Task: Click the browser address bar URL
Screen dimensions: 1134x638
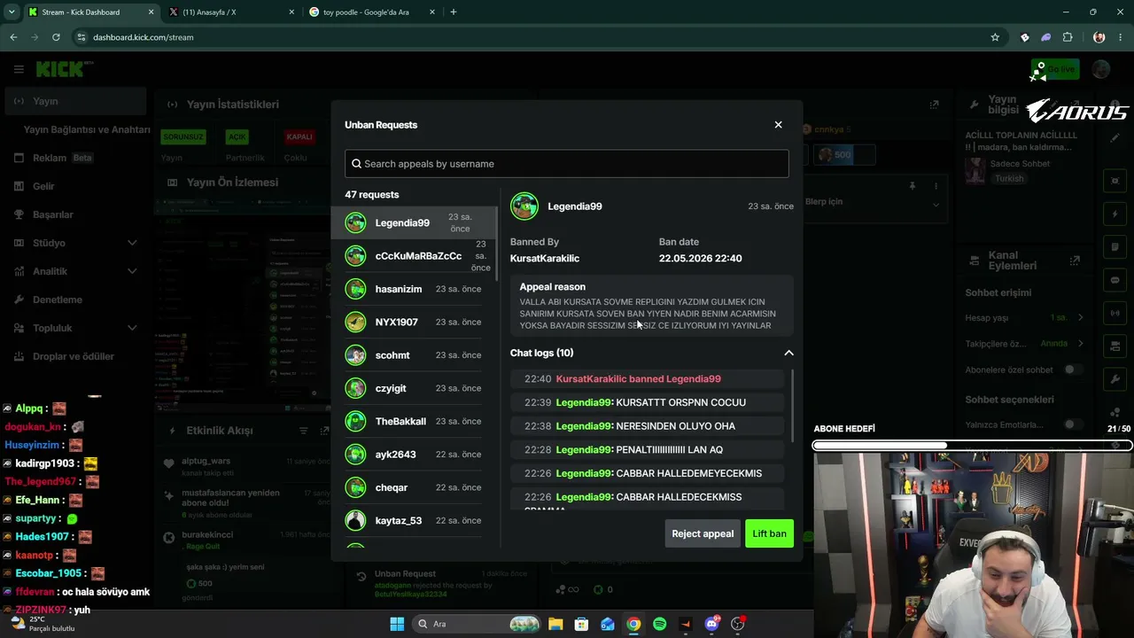Action: point(143,37)
